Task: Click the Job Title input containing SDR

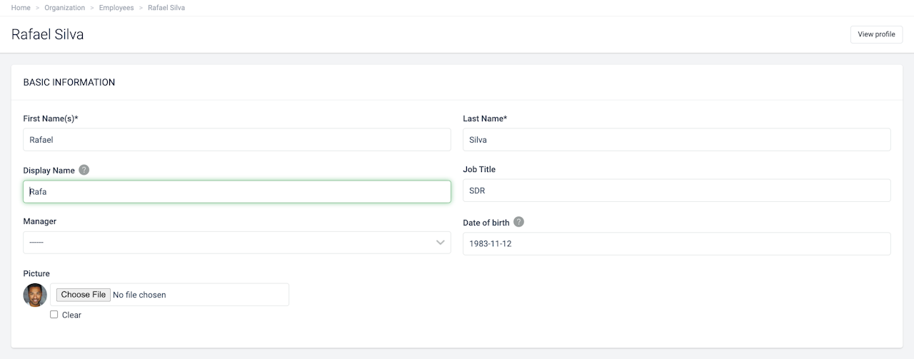Action: coord(676,191)
